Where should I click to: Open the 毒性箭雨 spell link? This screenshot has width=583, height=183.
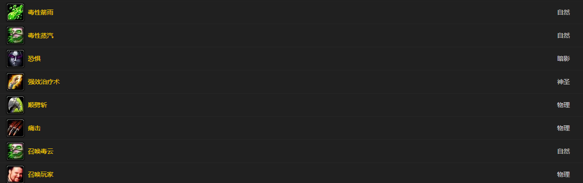click(x=40, y=12)
